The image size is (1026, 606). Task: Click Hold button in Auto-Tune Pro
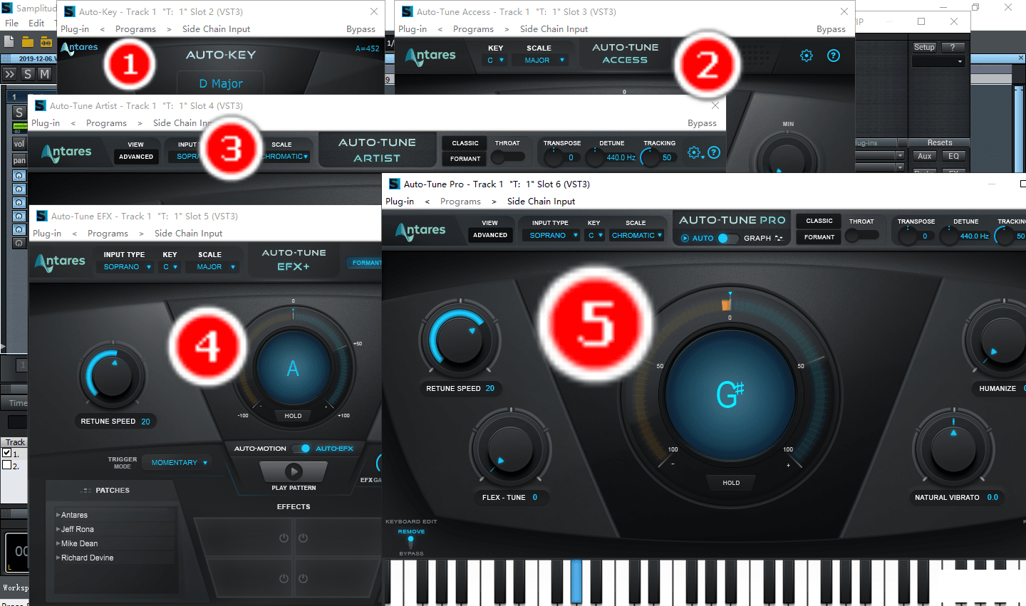pos(731,483)
